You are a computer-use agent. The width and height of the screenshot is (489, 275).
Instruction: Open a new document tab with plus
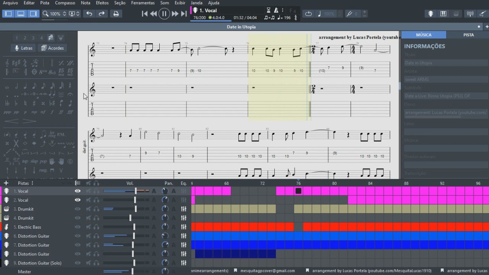click(487, 27)
